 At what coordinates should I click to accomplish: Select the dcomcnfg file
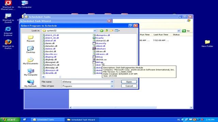[x=99, y=43]
